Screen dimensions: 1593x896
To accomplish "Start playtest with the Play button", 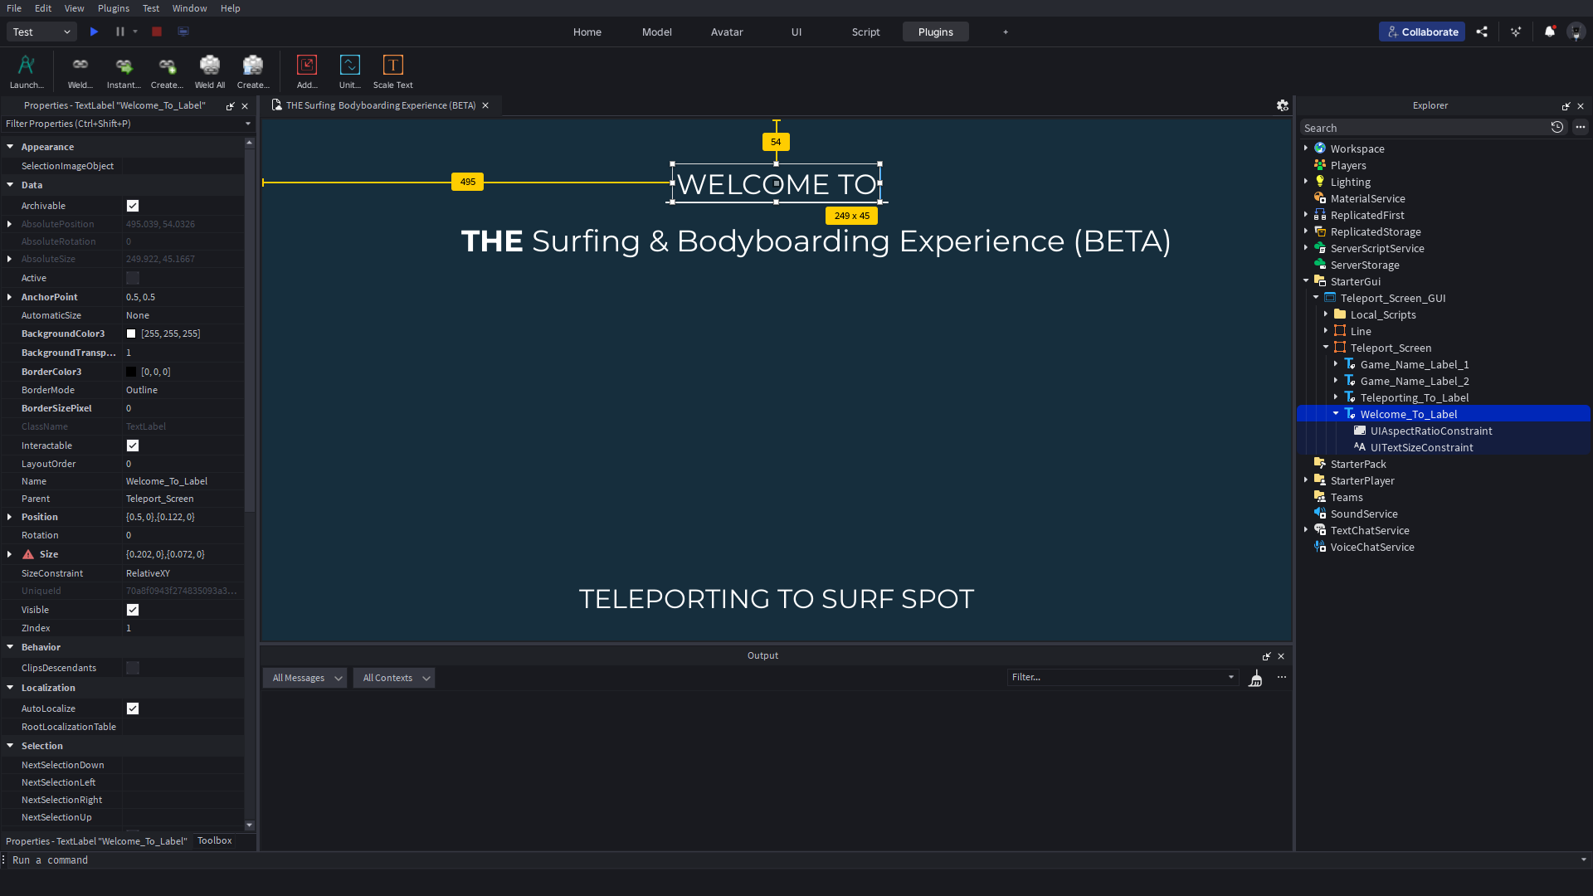I will coord(94,32).
